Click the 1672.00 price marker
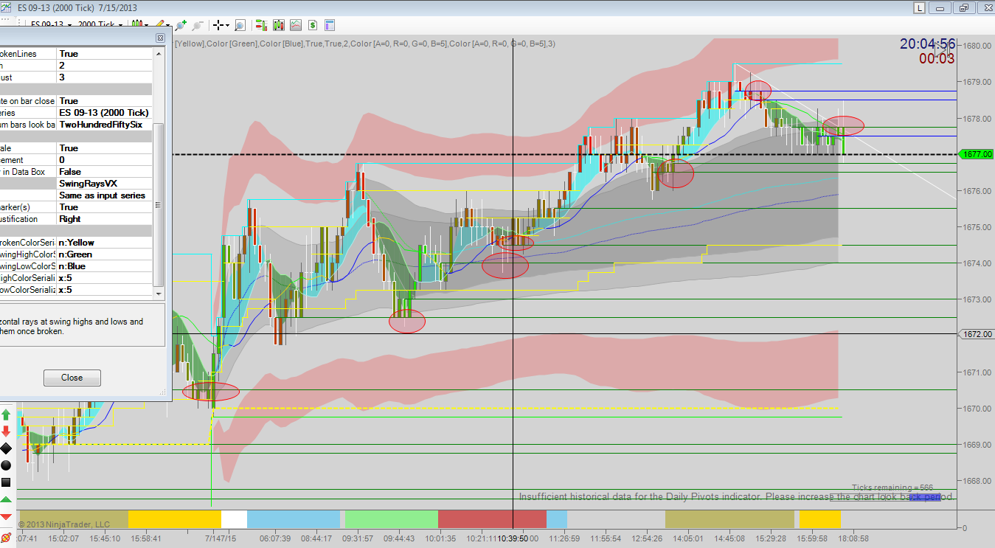The image size is (995, 548). [x=976, y=334]
